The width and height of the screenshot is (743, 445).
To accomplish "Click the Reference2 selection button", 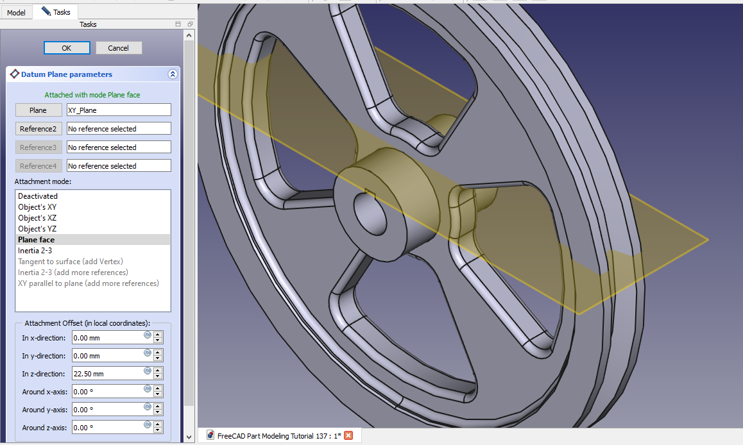I will coord(38,129).
